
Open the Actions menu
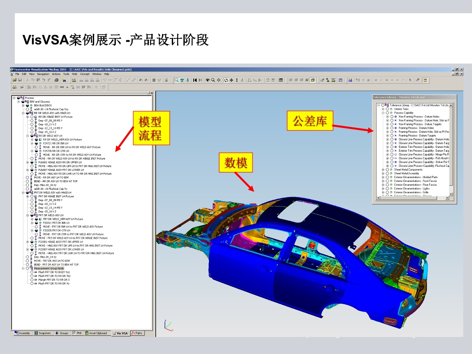tap(56, 74)
